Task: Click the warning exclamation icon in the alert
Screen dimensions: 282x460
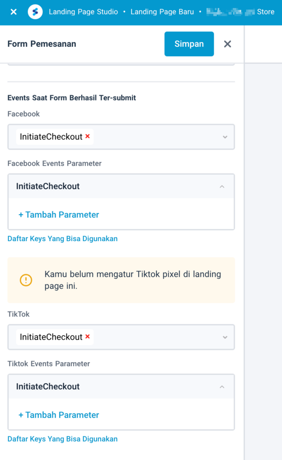Action: (26, 279)
